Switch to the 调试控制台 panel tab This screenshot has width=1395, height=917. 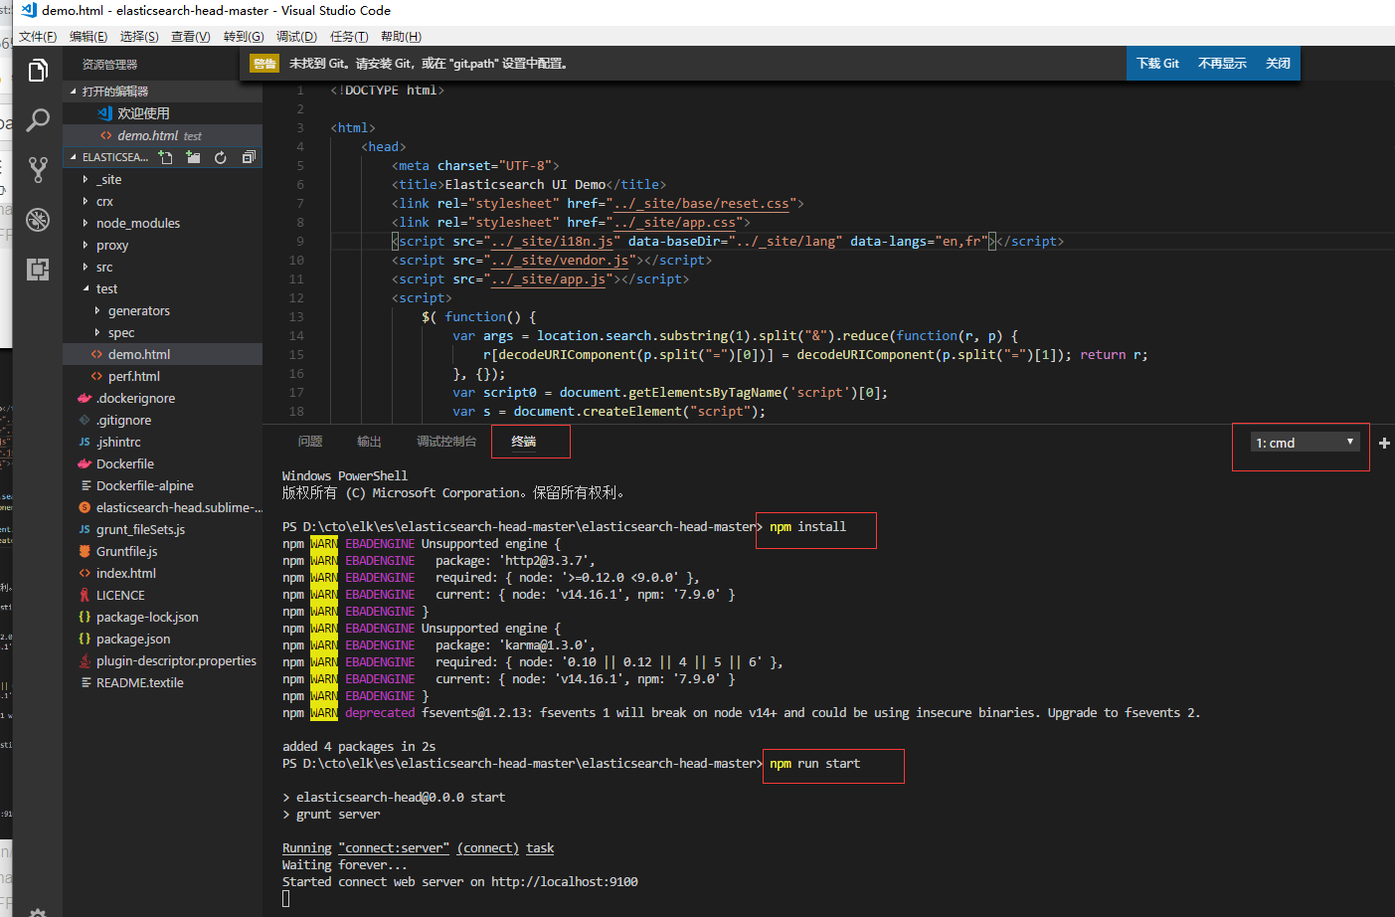click(446, 442)
